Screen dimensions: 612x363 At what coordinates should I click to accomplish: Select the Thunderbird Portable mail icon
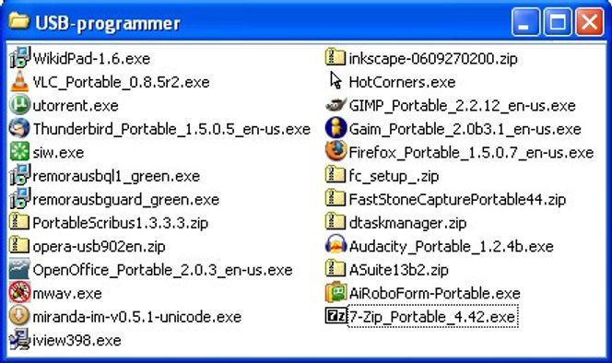coord(19,128)
